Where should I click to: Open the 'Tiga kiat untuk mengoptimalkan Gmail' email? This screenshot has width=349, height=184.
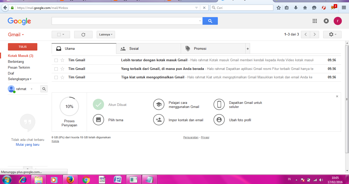(196, 77)
